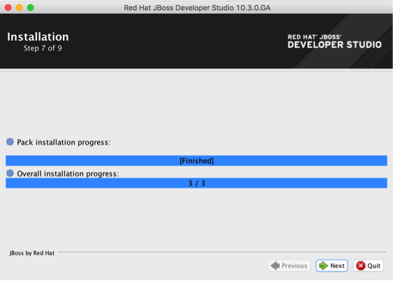Maximize the window with the green button

coord(31,8)
